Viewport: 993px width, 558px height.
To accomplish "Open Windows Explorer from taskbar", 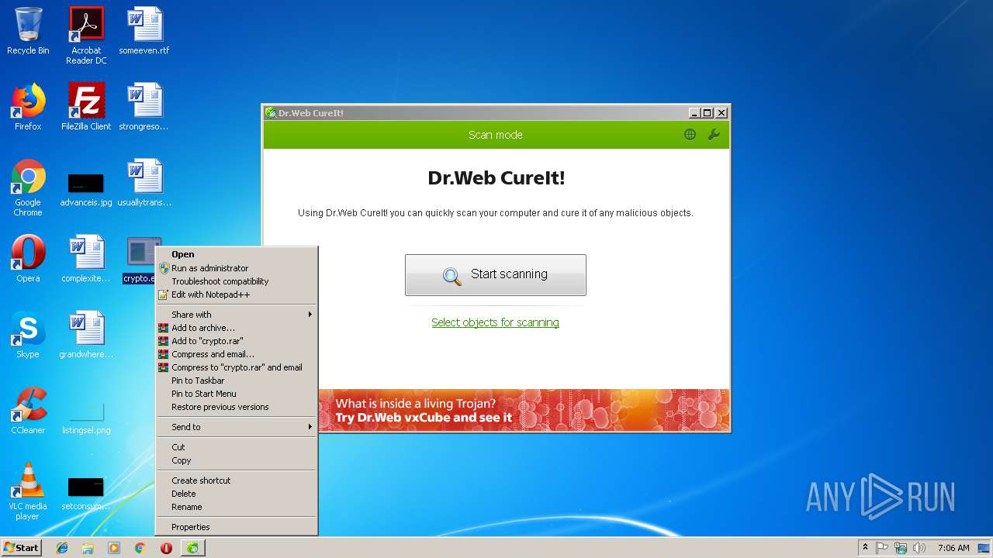I will pos(88,548).
